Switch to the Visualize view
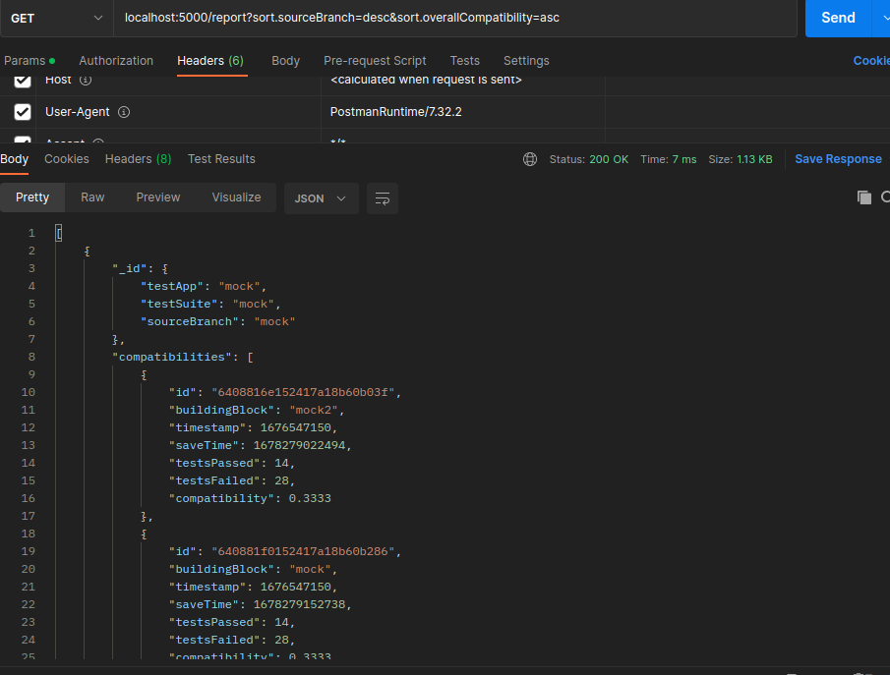This screenshot has height=675, width=890. point(236,197)
